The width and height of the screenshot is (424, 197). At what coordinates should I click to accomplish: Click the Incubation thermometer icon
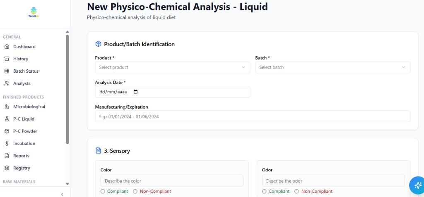[x=7, y=144]
